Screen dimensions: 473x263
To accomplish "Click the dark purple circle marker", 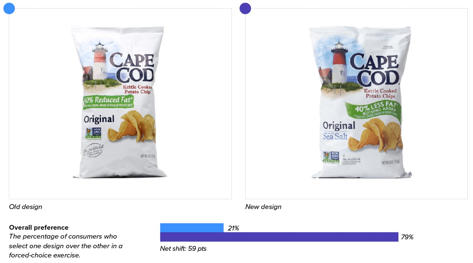I will [x=245, y=8].
